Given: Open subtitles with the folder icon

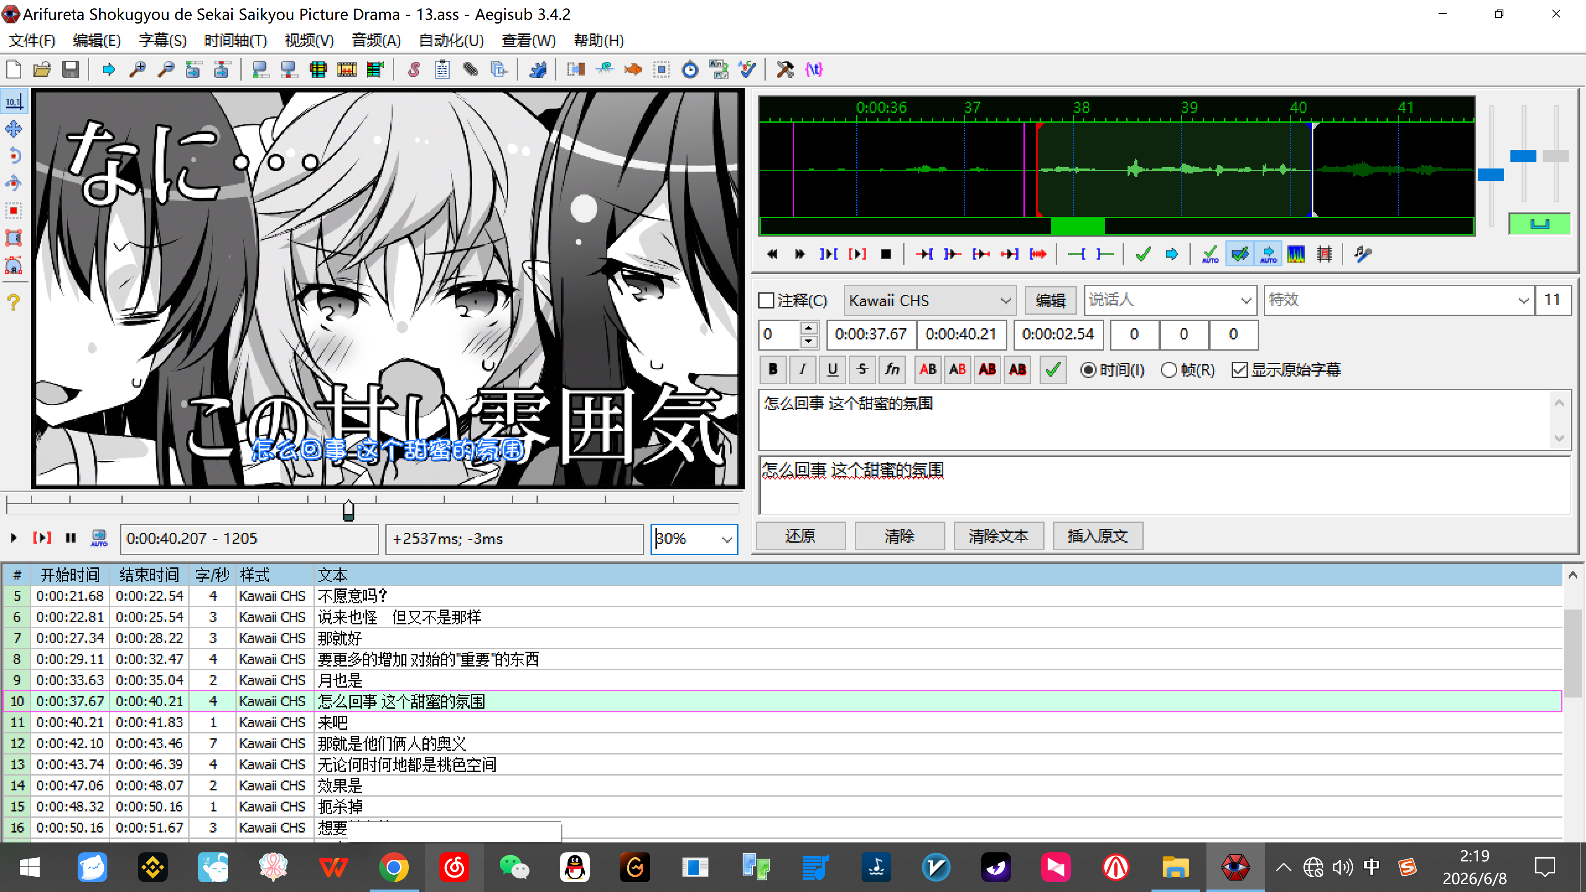Looking at the screenshot, I should coord(42,69).
